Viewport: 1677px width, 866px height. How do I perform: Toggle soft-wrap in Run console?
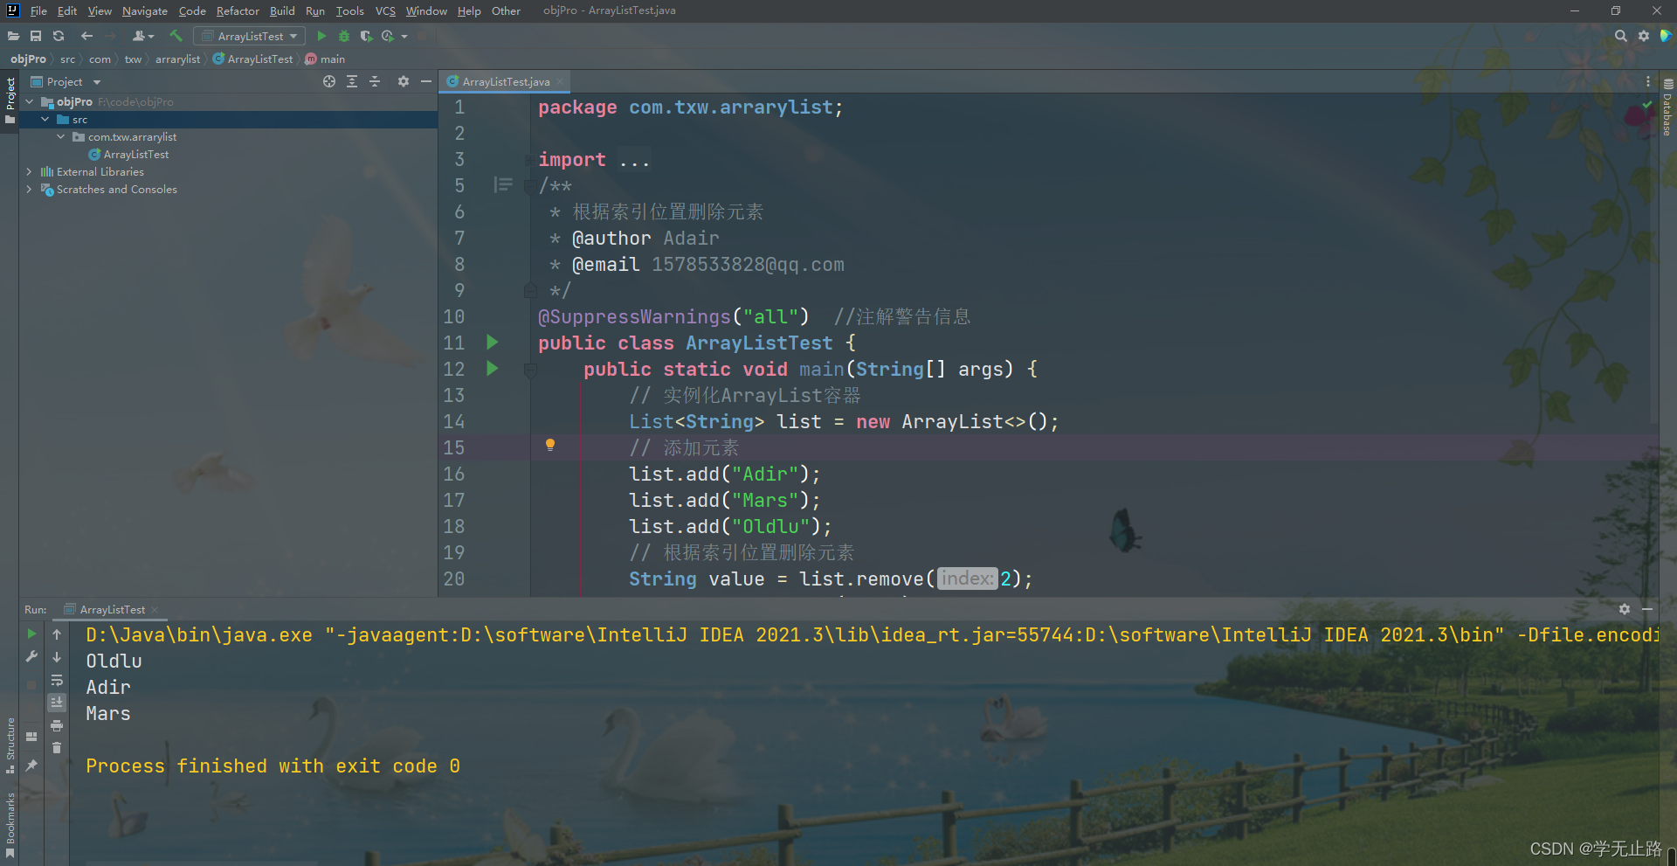click(57, 680)
